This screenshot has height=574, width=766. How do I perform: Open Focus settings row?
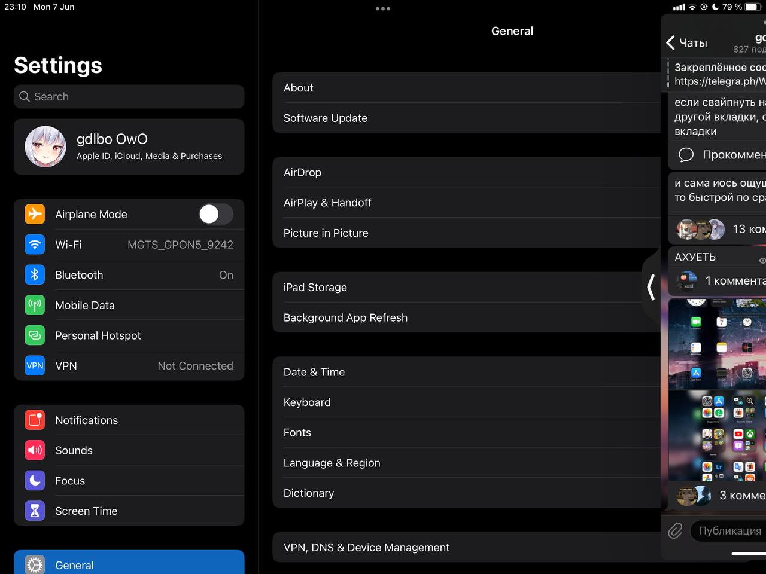click(129, 481)
